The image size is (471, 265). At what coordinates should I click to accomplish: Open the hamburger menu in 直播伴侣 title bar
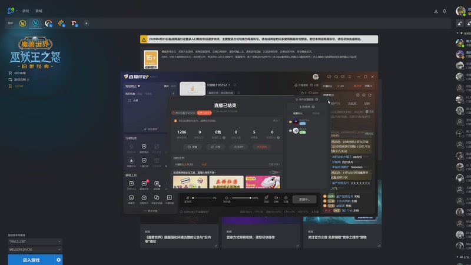point(350,77)
